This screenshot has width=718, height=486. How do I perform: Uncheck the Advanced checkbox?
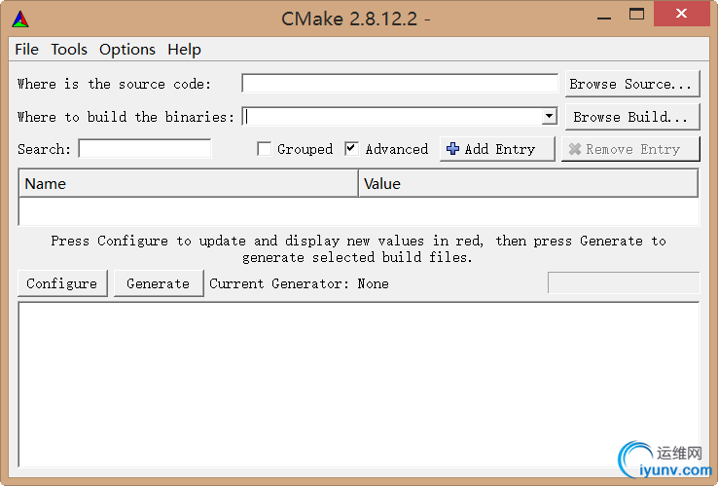tap(351, 149)
